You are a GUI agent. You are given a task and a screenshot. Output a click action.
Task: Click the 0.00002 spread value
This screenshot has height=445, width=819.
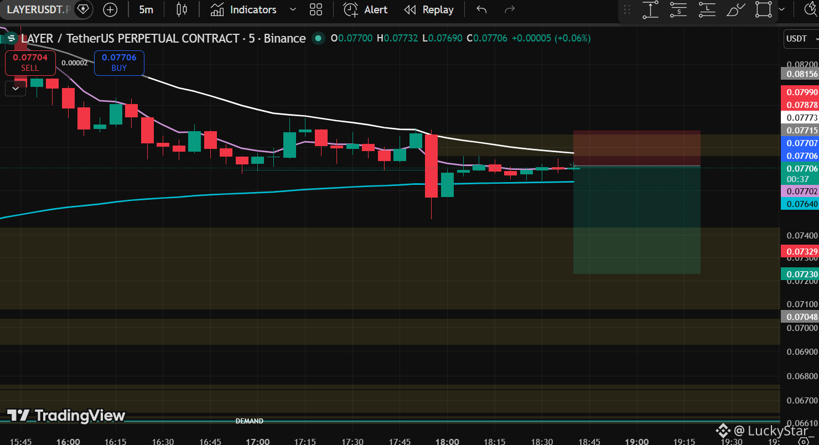pos(75,63)
